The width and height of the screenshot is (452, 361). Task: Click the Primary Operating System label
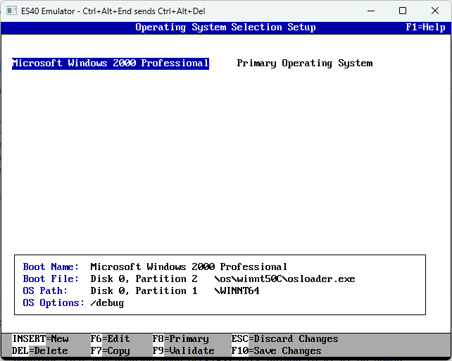click(305, 63)
